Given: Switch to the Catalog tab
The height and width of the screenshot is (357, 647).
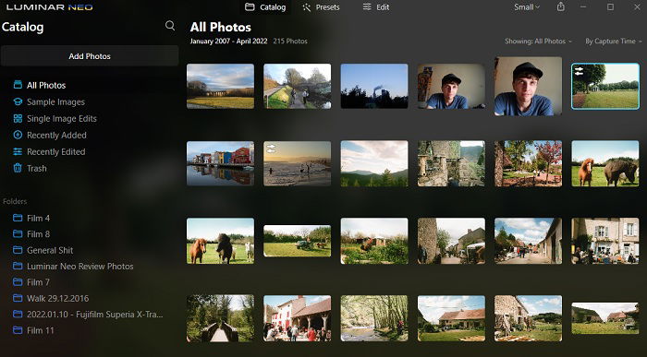Looking at the screenshot, I should pyautogui.click(x=265, y=7).
